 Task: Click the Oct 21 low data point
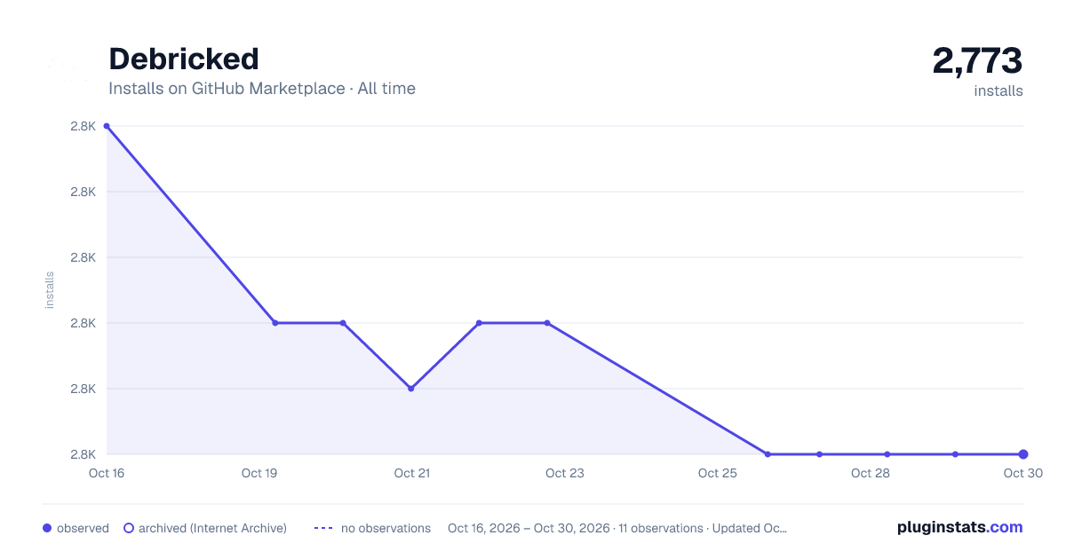[411, 389]
